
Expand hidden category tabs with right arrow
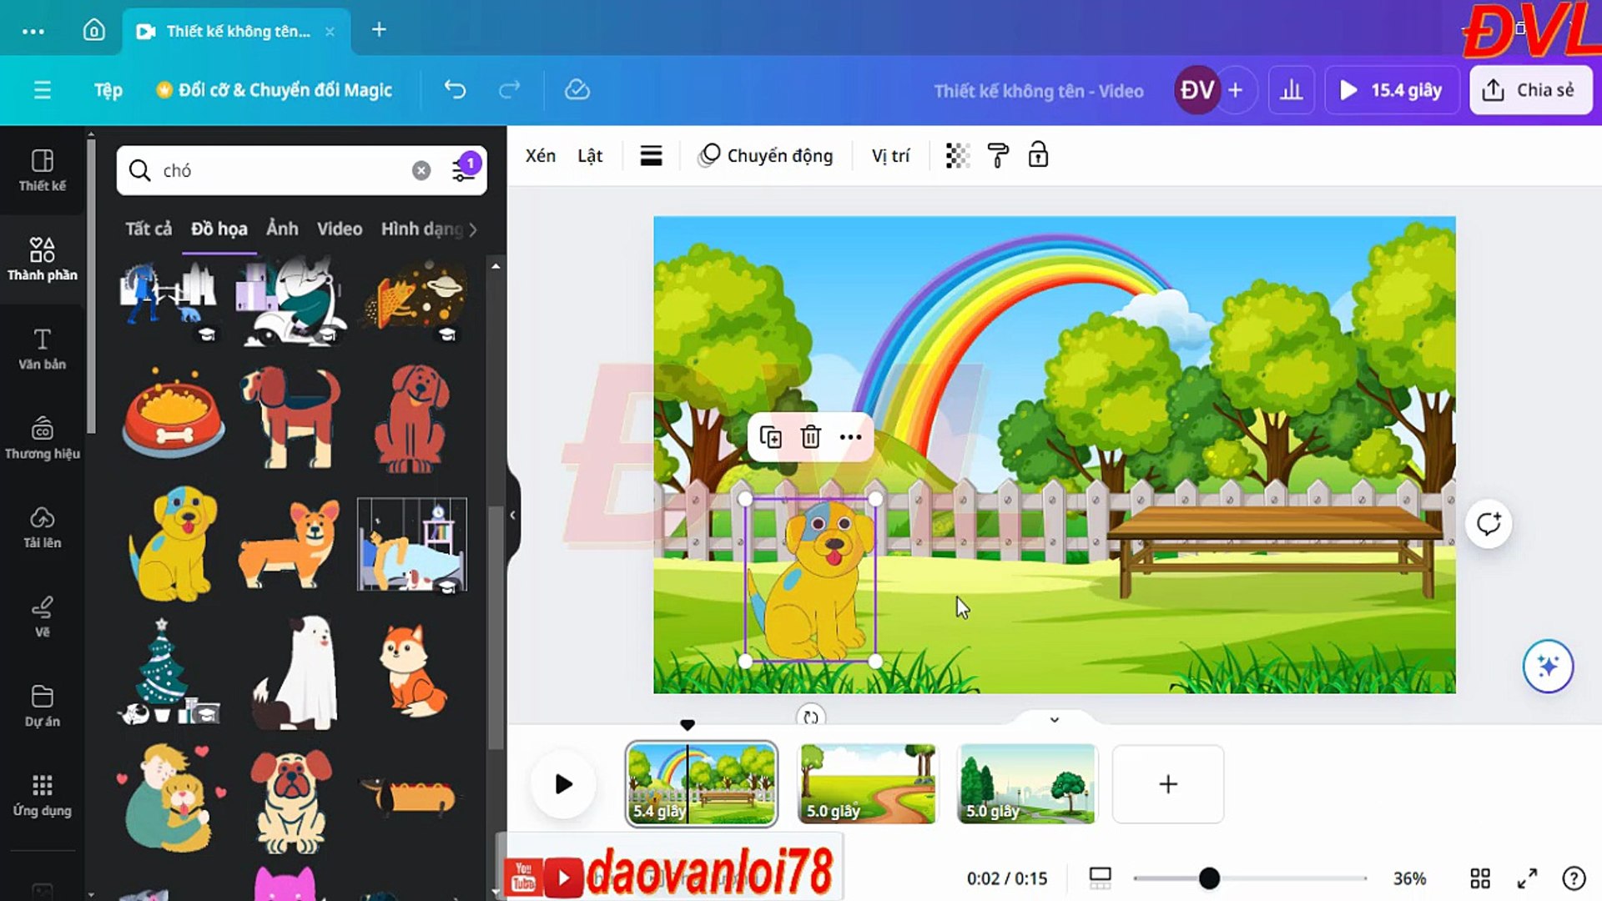pos(474,229)
